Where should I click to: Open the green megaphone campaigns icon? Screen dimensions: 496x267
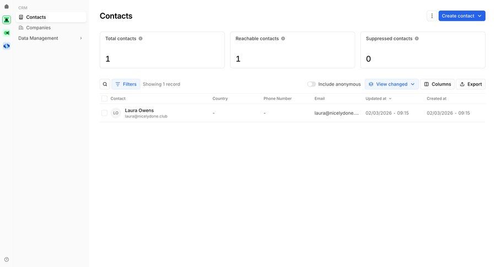[6, 33]
